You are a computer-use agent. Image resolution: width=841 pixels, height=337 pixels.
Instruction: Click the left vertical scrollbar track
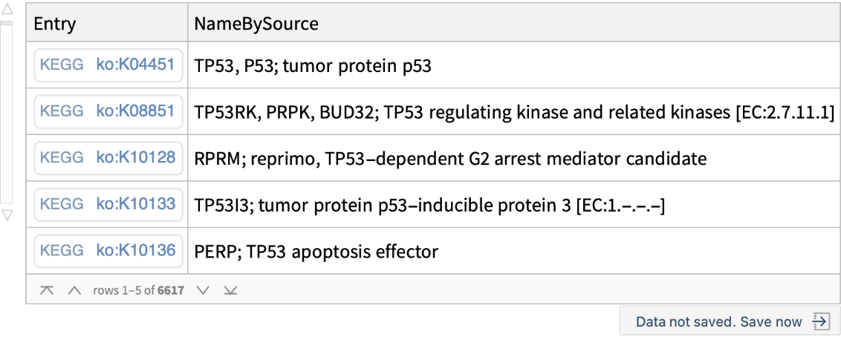click(6, 111)
